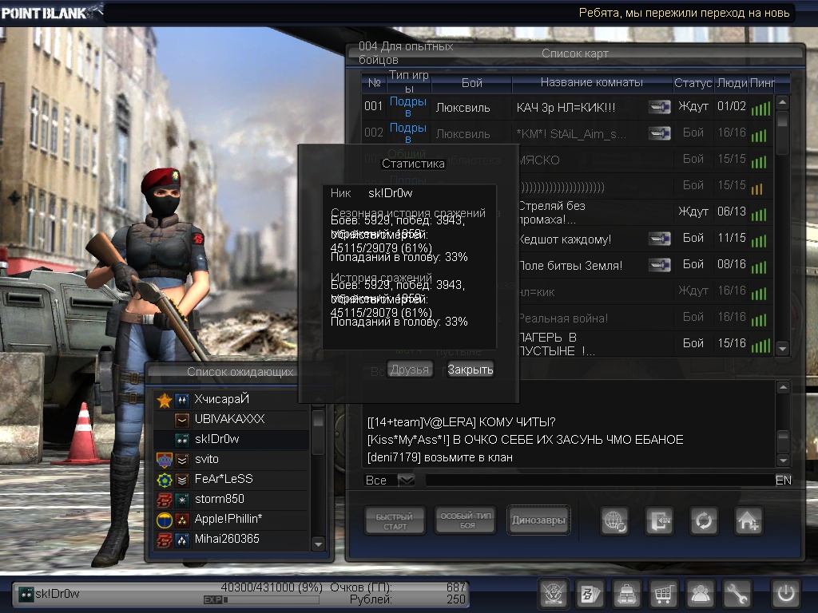Screen dimensions: 818x613
Task: Click the ping bars for room 001
Action: (x=760, y=109)
